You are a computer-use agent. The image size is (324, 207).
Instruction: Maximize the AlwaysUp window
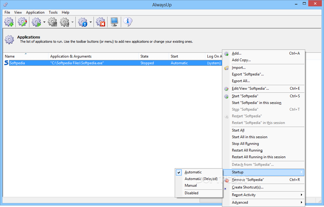(x=304, y=3)
